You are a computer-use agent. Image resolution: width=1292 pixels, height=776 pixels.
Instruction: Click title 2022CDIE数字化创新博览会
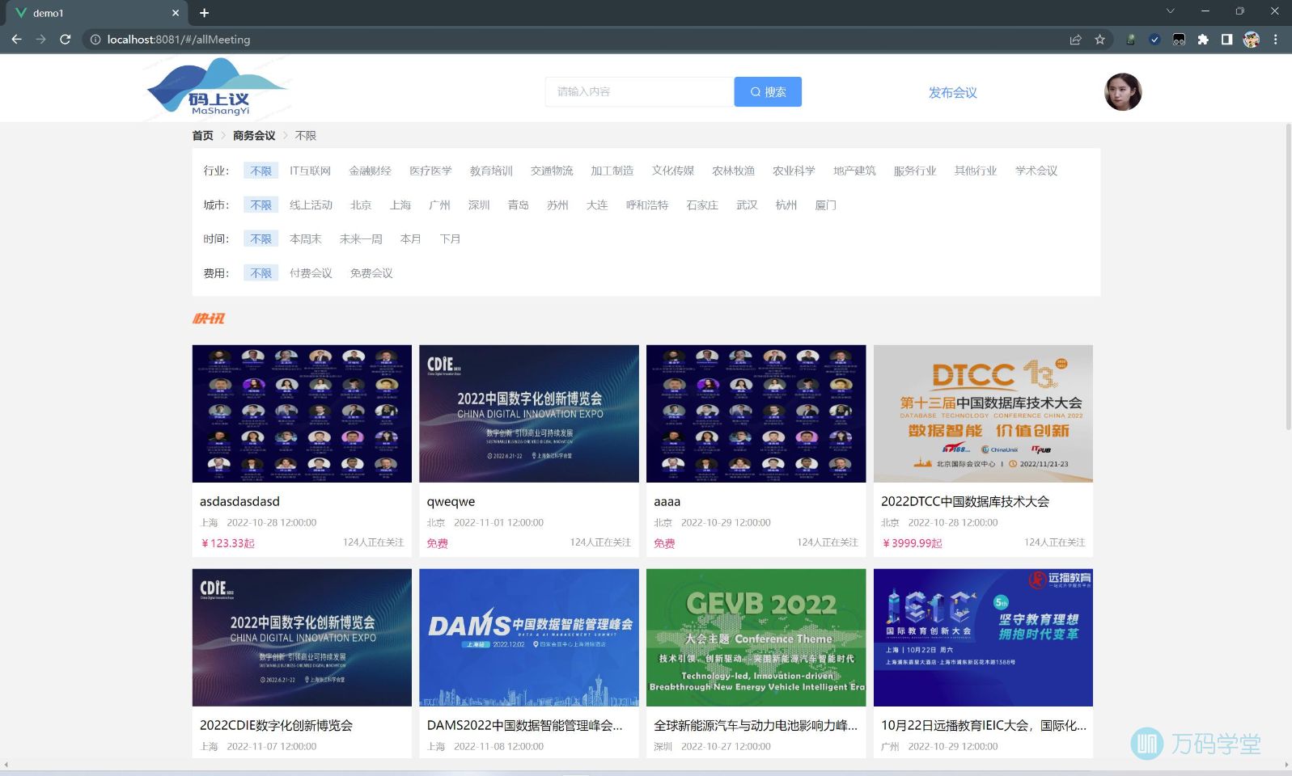tap(277, 725)
